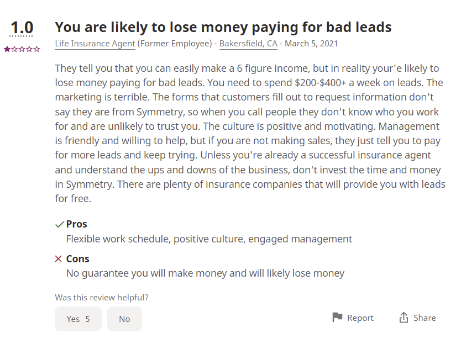Screen dimensions: 461x349
Task: Click the Report flag icon
Action: (337, 318)
